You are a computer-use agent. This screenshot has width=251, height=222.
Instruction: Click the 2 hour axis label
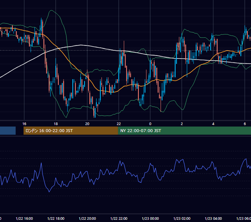(x=182, y=124)
